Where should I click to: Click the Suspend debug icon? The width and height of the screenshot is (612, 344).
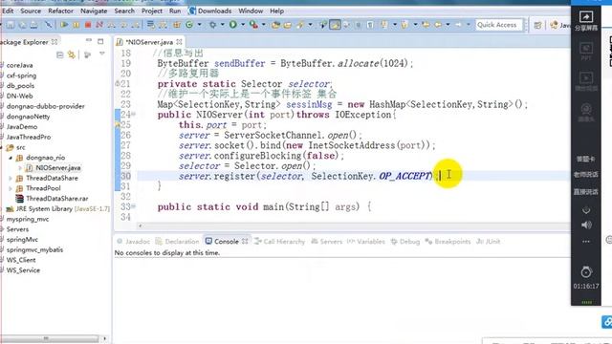point(76,25)
